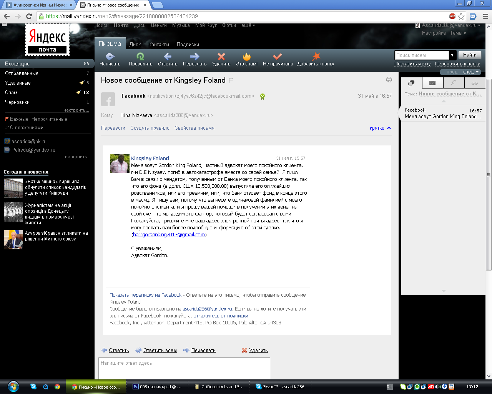The width and height of the screenshot is (492, 394).
Task: Click the Написать compose icon
Action: click(110, 57)
